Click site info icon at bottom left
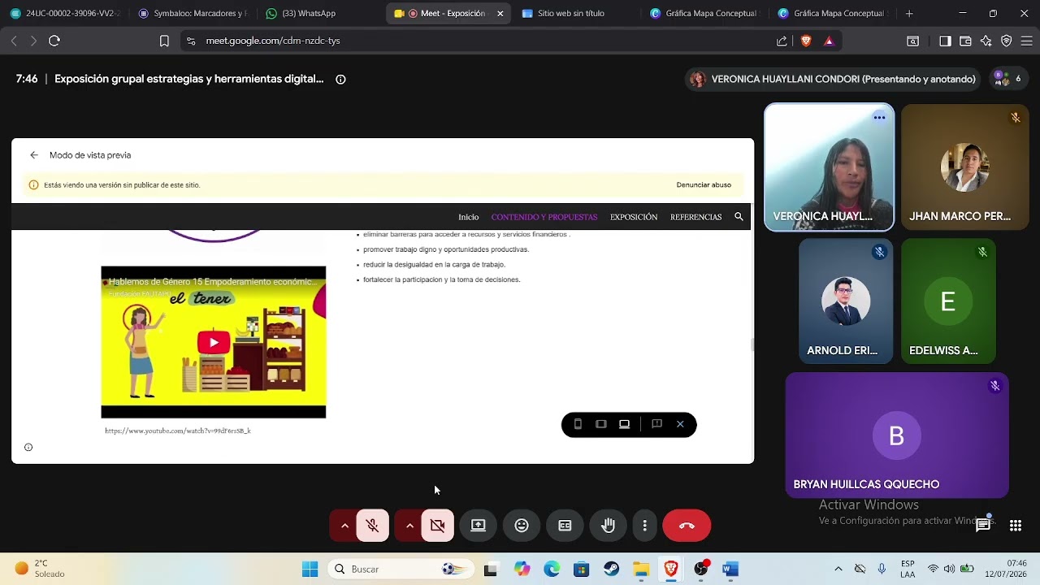The width and height of the screenshot is (1040, 585). coord(28,447)
